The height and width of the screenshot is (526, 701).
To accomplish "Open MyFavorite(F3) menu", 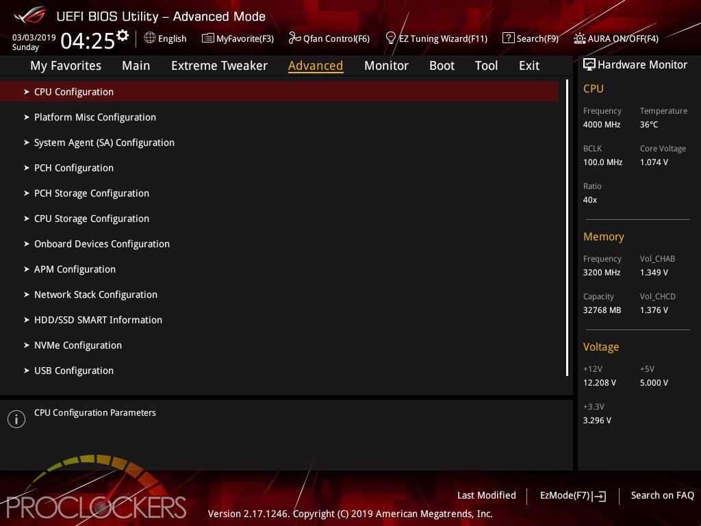I will 245,38.
